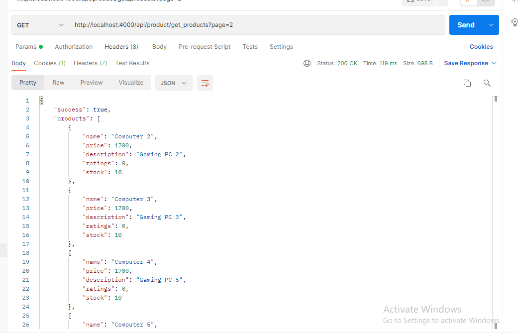Click the Size 698 B text
The width and height of the screenshot is (518, 335).
pos(417,63)
